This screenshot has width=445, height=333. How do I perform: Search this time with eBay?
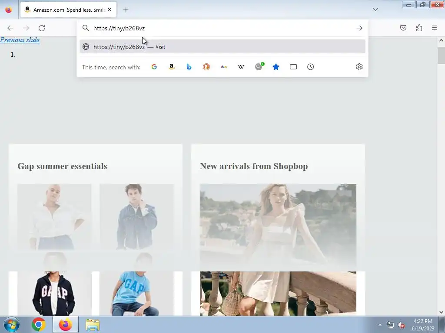224,67
